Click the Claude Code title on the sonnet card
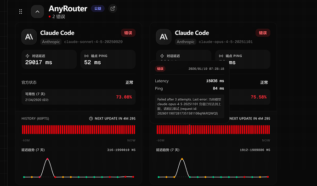The height and width of the screenshot is (186, 317). [57, 33]
